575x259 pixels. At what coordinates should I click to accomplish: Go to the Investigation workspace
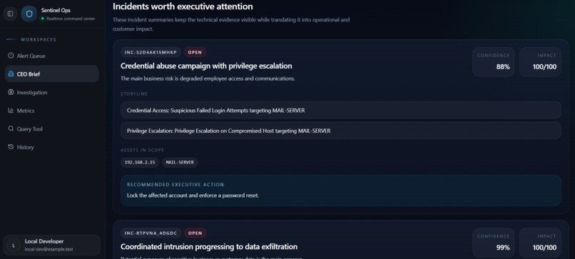tap(51, 93)
